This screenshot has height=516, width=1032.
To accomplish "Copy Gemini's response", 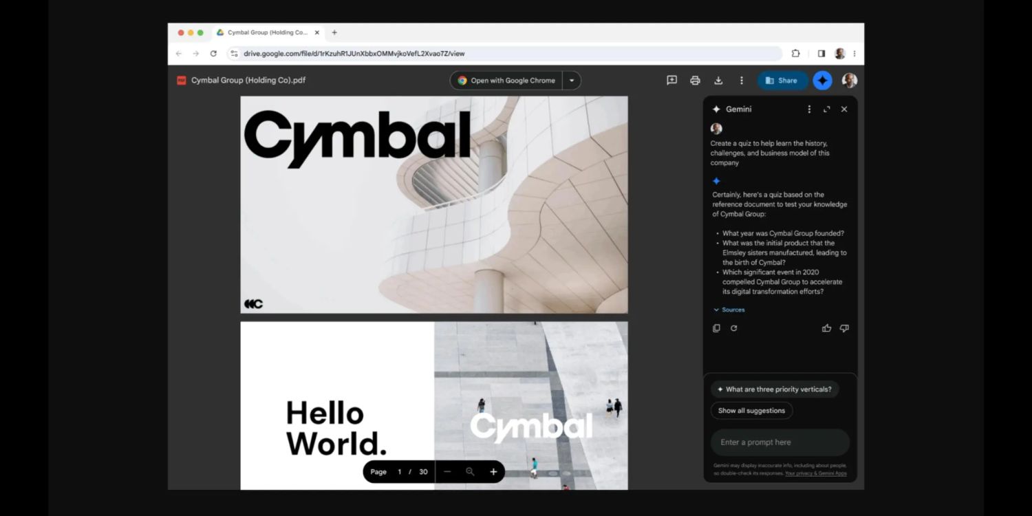I will click(x=716, y=328).
